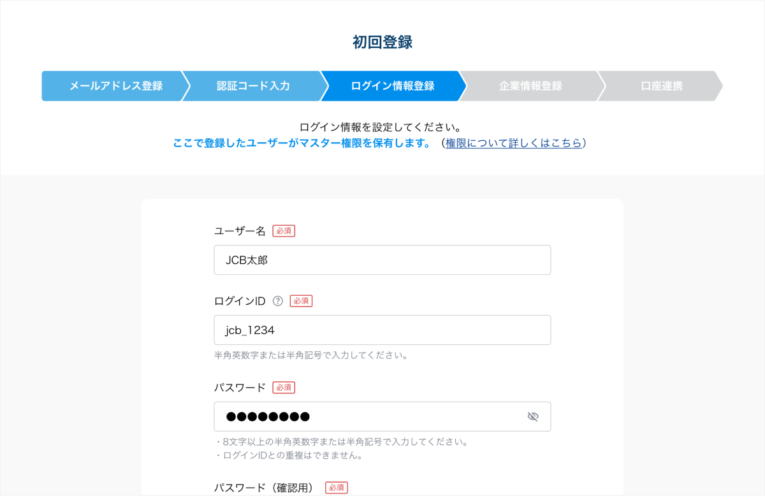
Task: Open the 企業情報登録 step
Action: click(x=530, y=86)
